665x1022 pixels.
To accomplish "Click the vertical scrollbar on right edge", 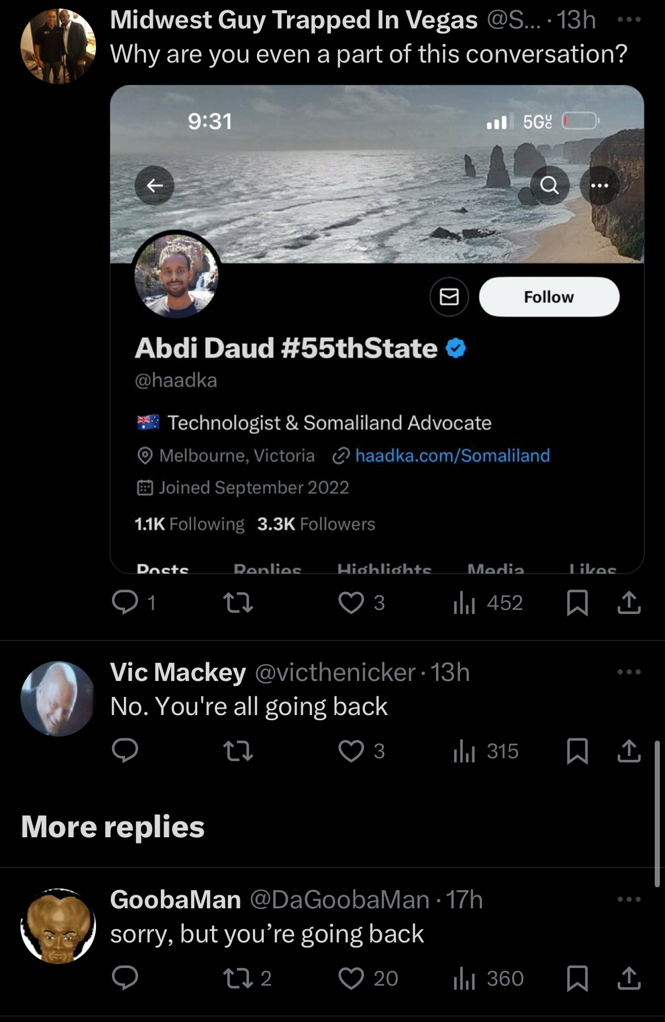I will pos(657,813).
